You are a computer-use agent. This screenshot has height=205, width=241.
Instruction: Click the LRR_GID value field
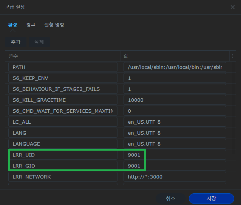coord(175,166)
